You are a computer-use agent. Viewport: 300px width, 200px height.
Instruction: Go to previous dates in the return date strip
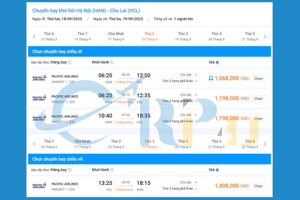[34, 144]
